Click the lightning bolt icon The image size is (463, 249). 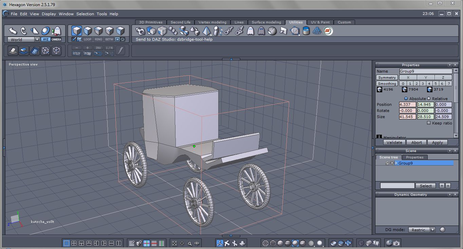[120, 51]
